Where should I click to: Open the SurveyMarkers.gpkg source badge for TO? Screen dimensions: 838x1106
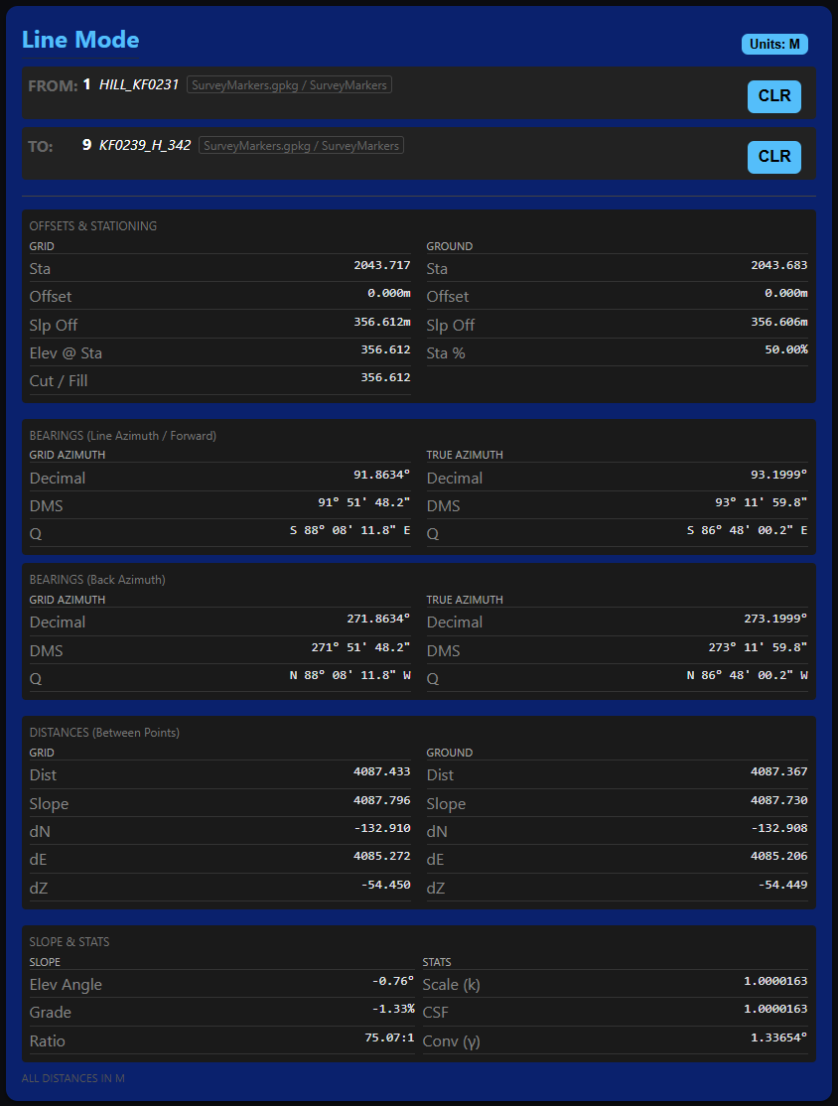(301, 145)
